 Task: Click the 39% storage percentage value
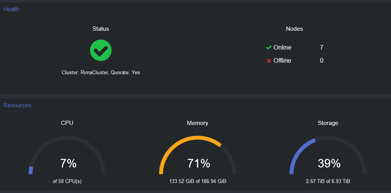click(x=329, y=163)
